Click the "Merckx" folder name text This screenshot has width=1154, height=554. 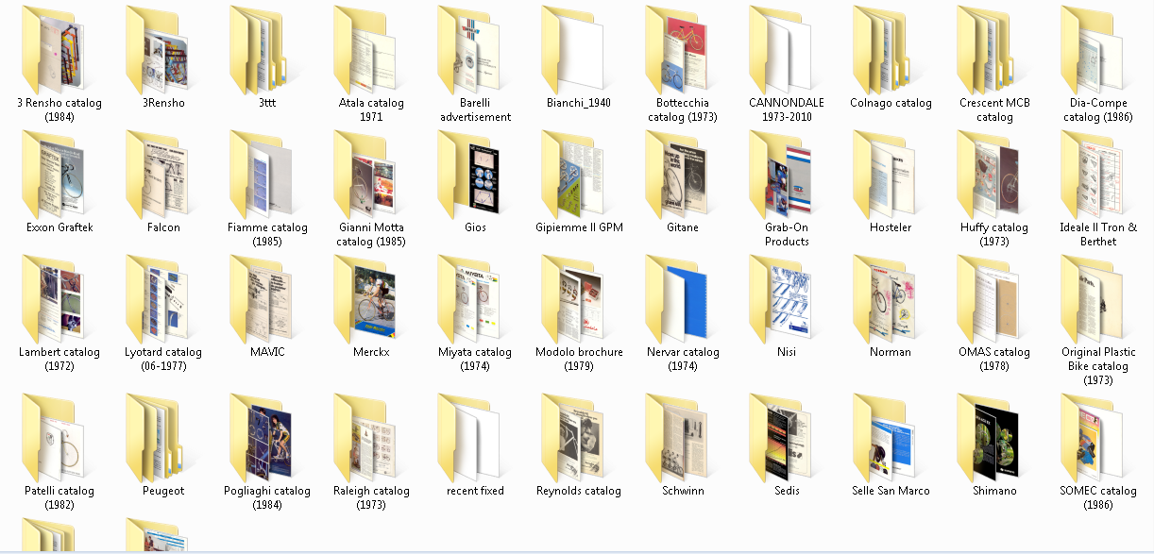tap(371, 352)
